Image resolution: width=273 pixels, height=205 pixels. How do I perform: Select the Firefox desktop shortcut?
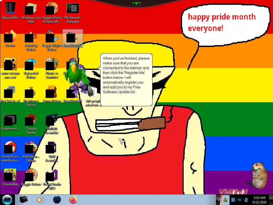(x=10, y=39)
